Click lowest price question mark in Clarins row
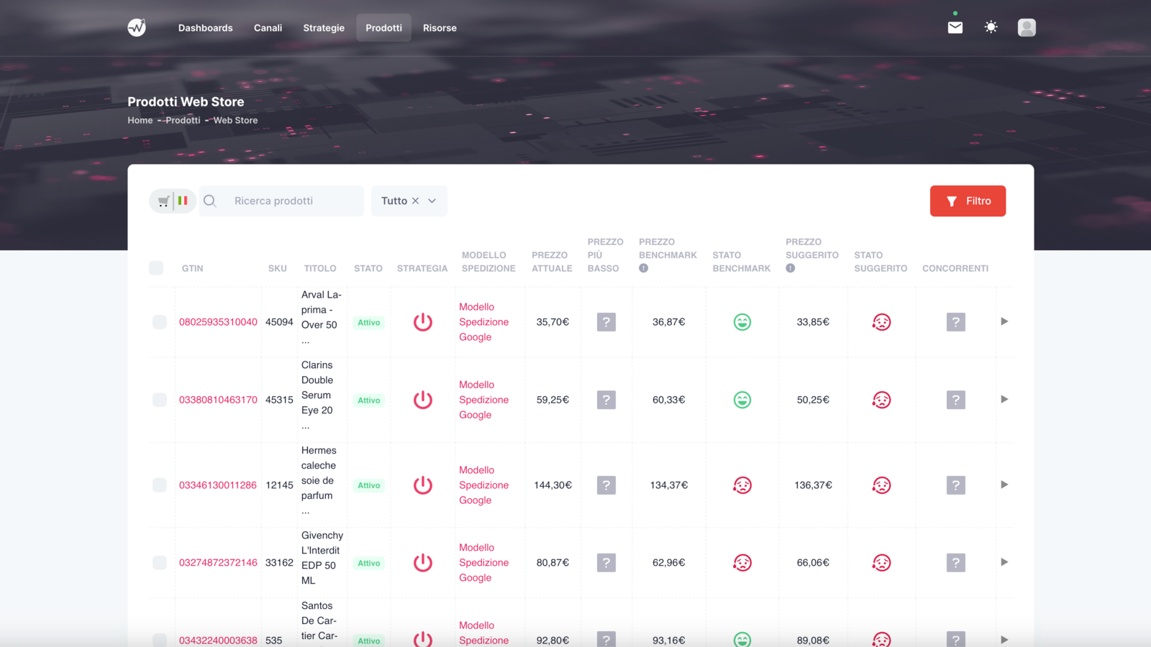The width and height of the screenshot is (1151, 647). [606, 400]
